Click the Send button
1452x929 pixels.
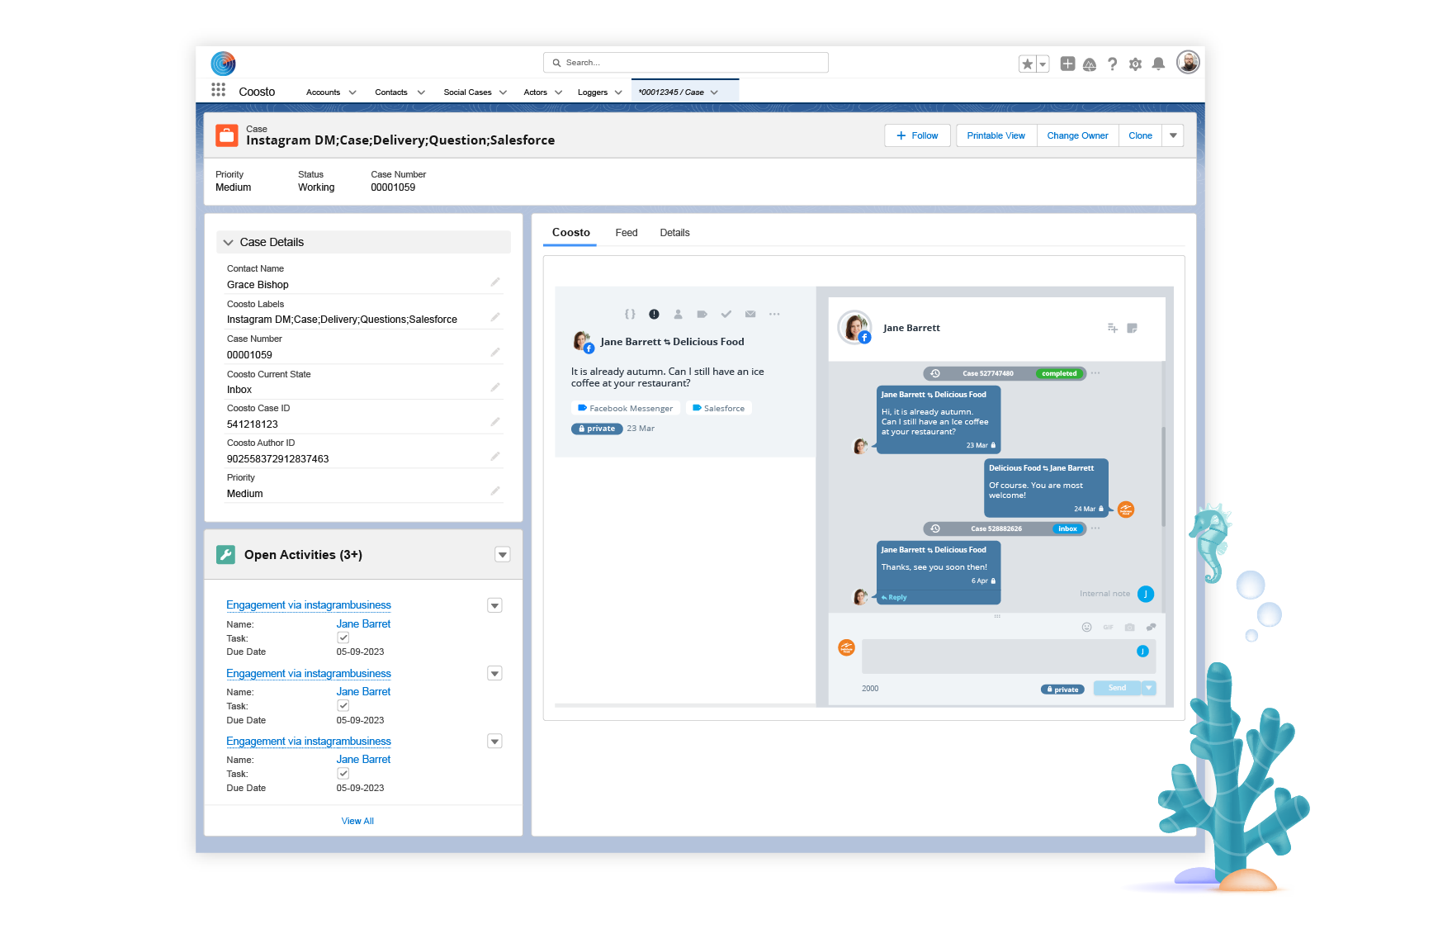click(x=1117, y=688)
